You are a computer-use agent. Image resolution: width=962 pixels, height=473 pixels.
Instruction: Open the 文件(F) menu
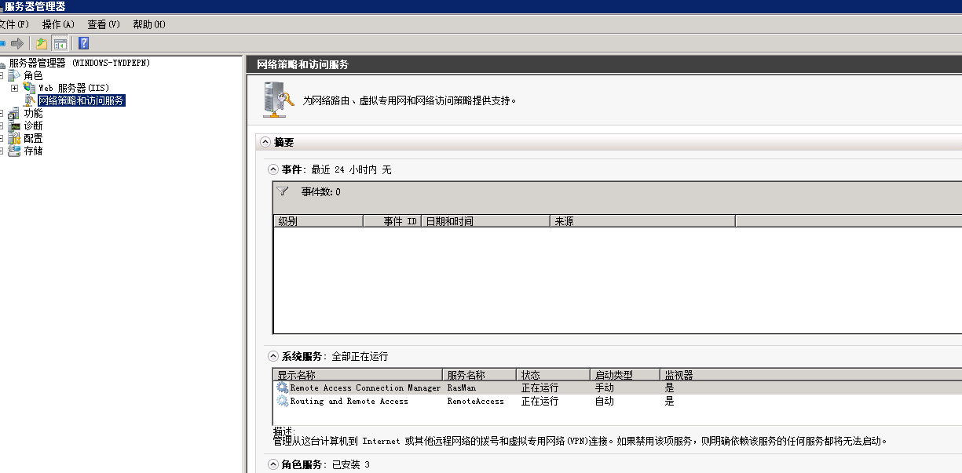[x=13, y=24]
